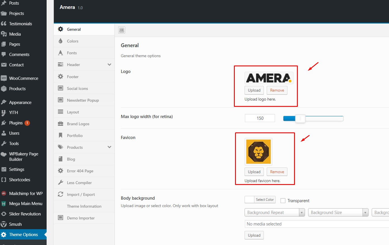389x245 pixels.
Task: Click the Slider Revolution refresh icon
Action: [4, 214]
